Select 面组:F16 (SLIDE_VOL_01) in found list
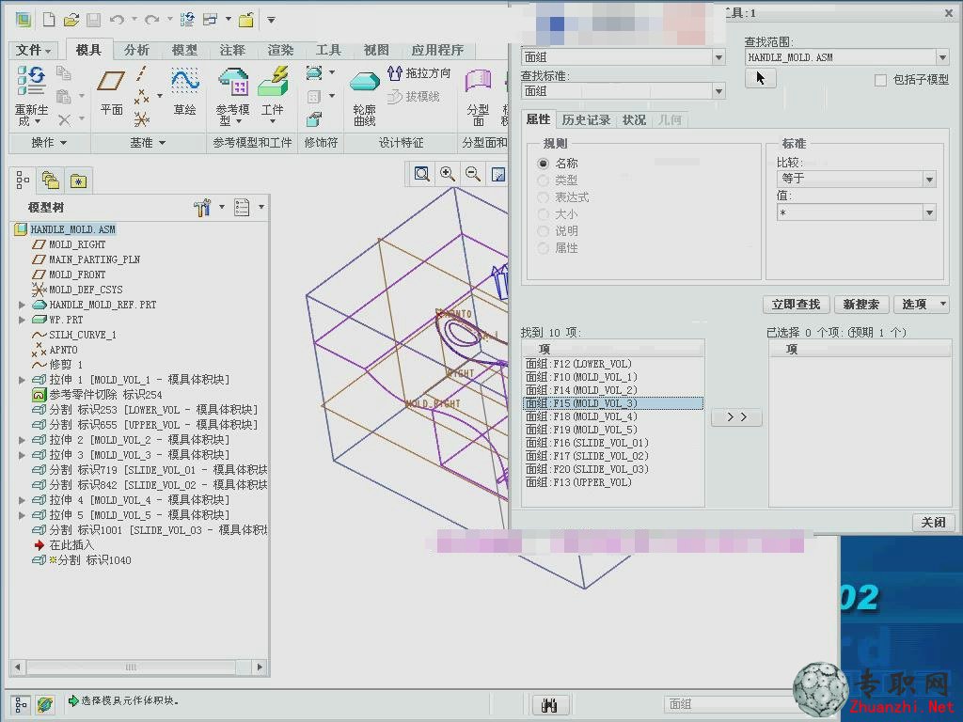Screen dimensions: 963x722 point(612,443)
